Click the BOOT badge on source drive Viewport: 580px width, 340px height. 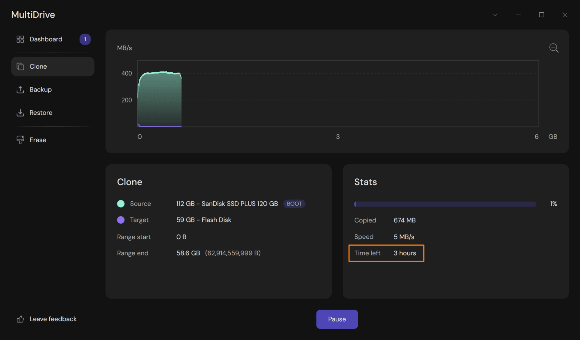click(x=294, y=204)
